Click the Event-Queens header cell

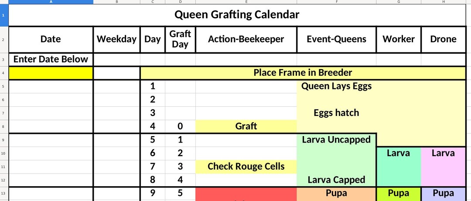[x=336, y=39]
